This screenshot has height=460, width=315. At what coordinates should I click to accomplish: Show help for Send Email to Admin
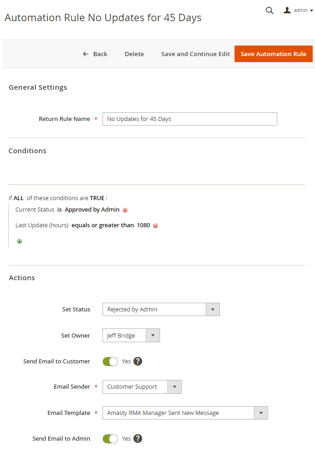tap(137, 438)
